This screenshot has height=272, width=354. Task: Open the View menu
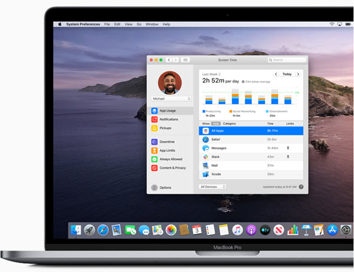(x=129, y=24)
